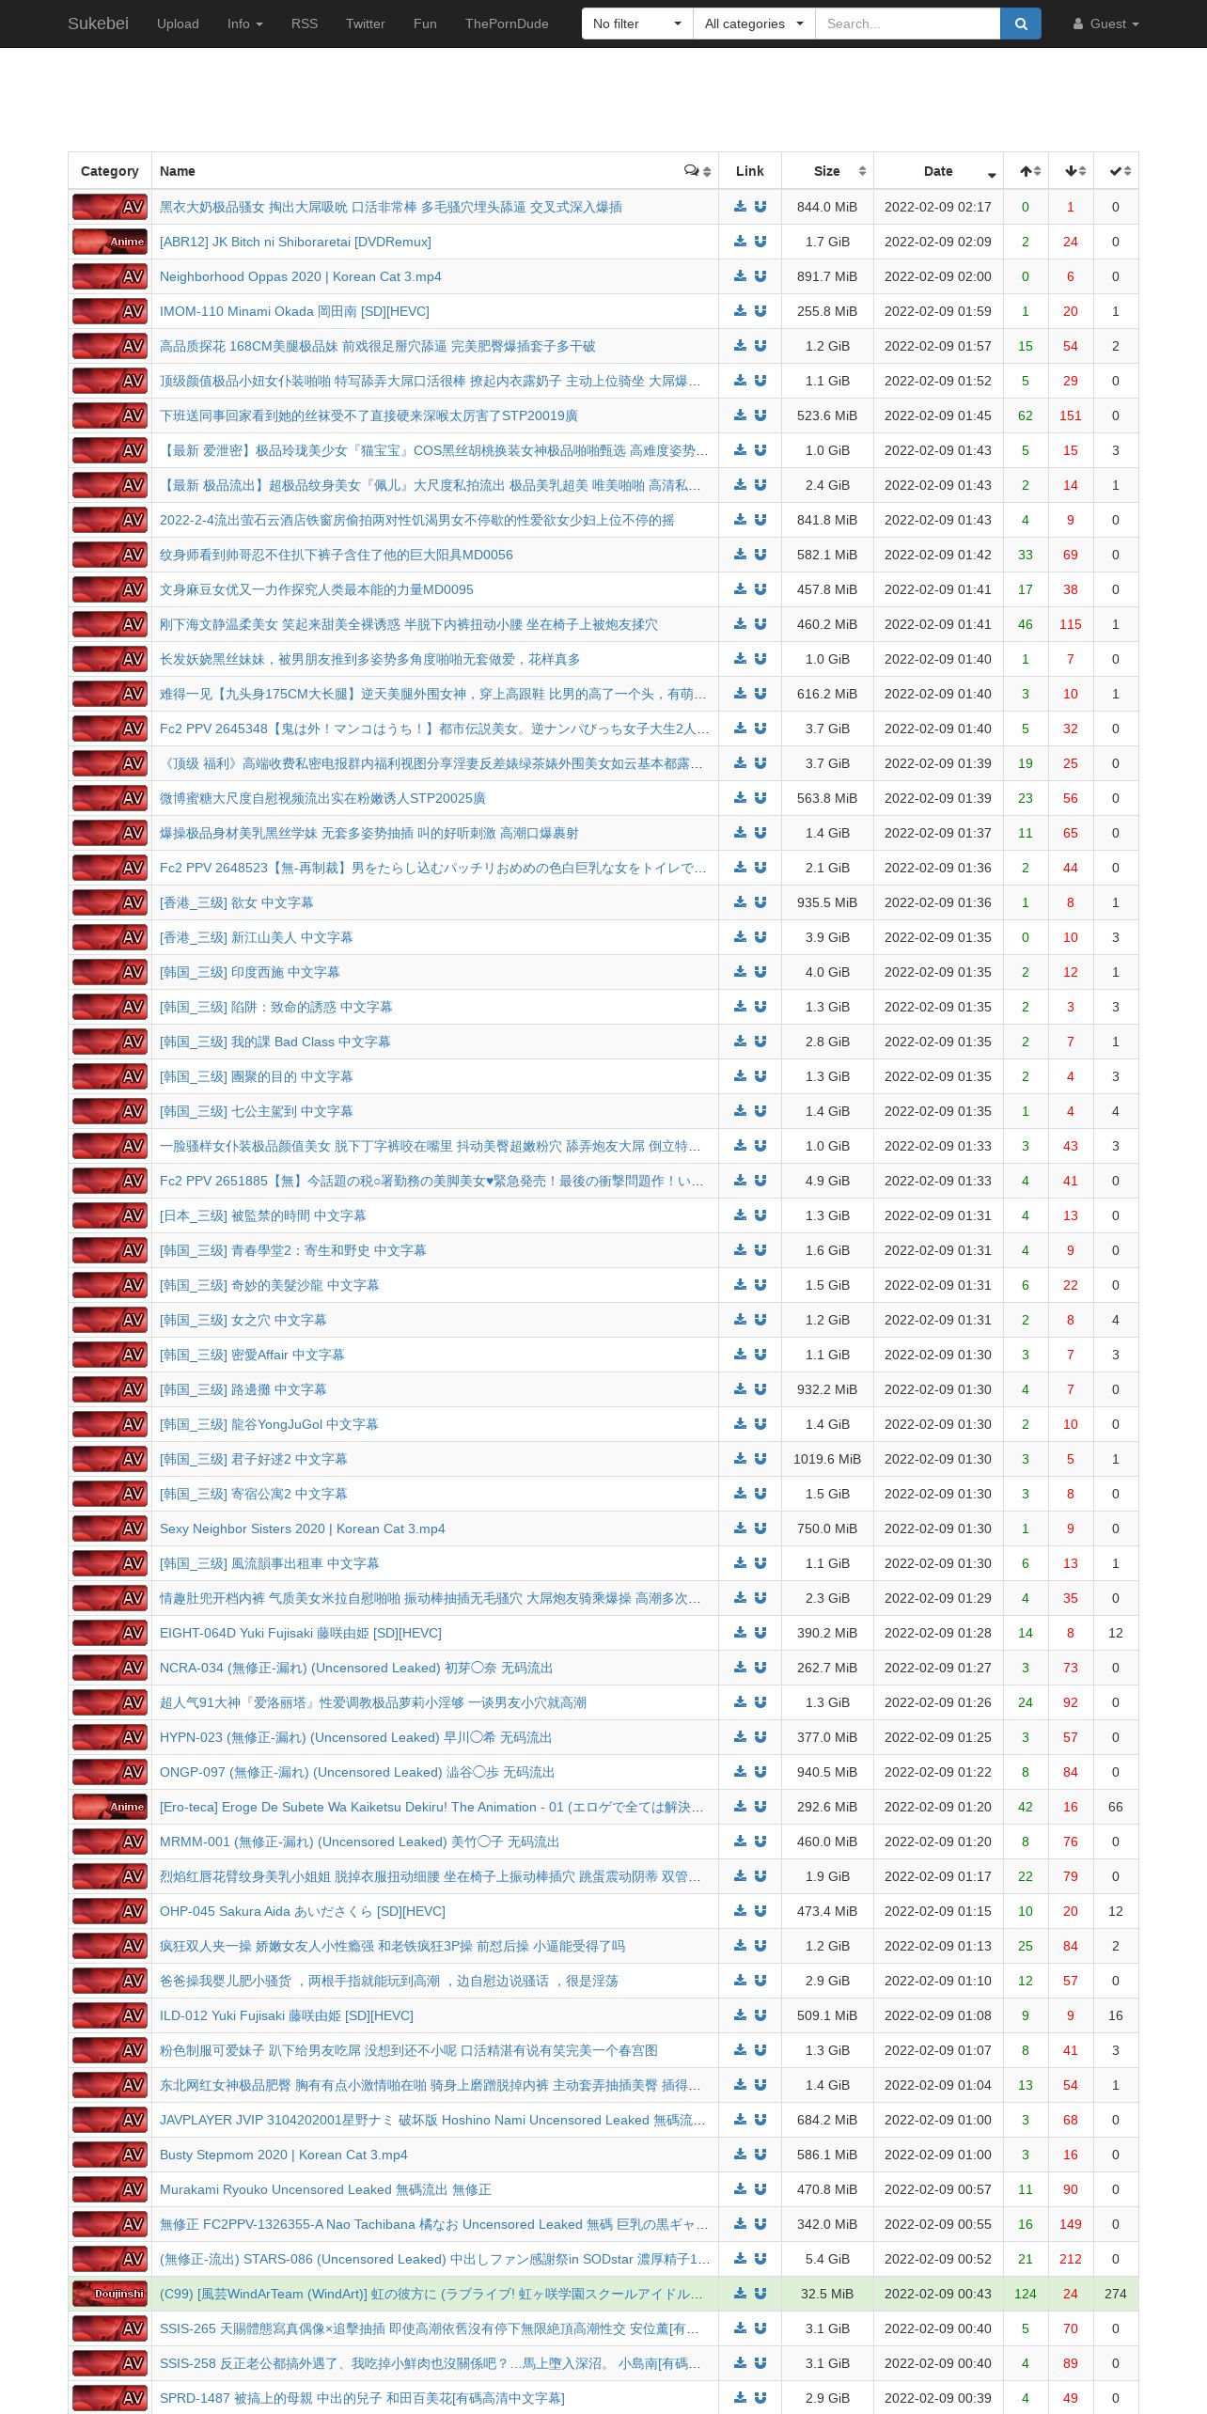This screenshot has height=2414, width=1207.
Task: Sort by seeders using up-arrow header
Action: pos(1026,171)
